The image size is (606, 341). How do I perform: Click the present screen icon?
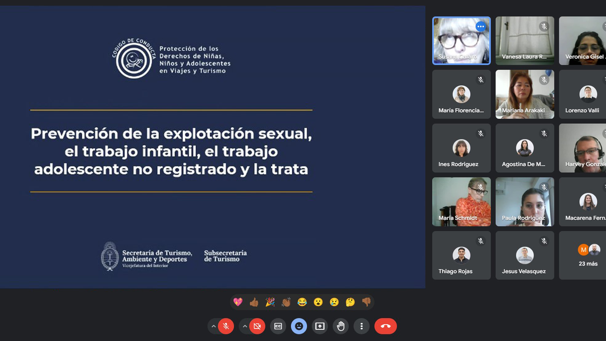[x=320, y=326]
